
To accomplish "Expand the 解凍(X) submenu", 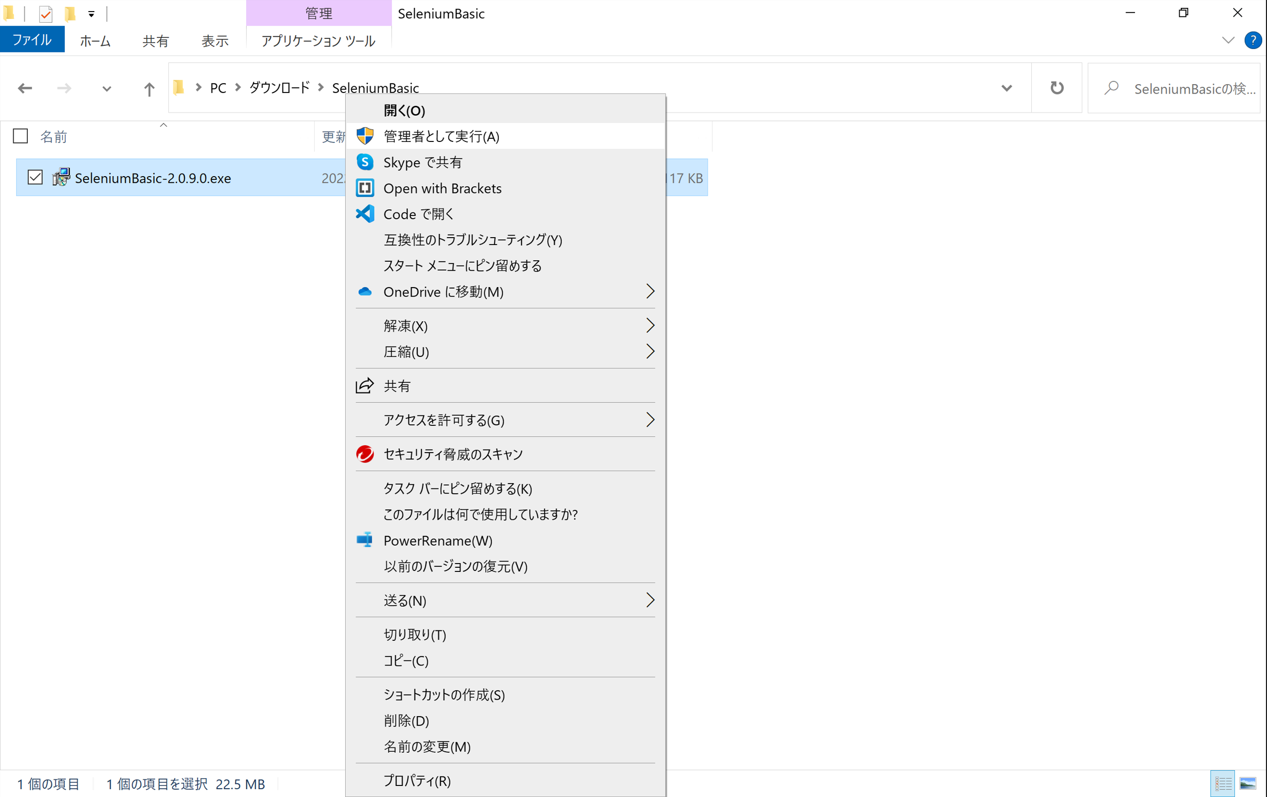I will pyautogui.click(x=650, y=325).
